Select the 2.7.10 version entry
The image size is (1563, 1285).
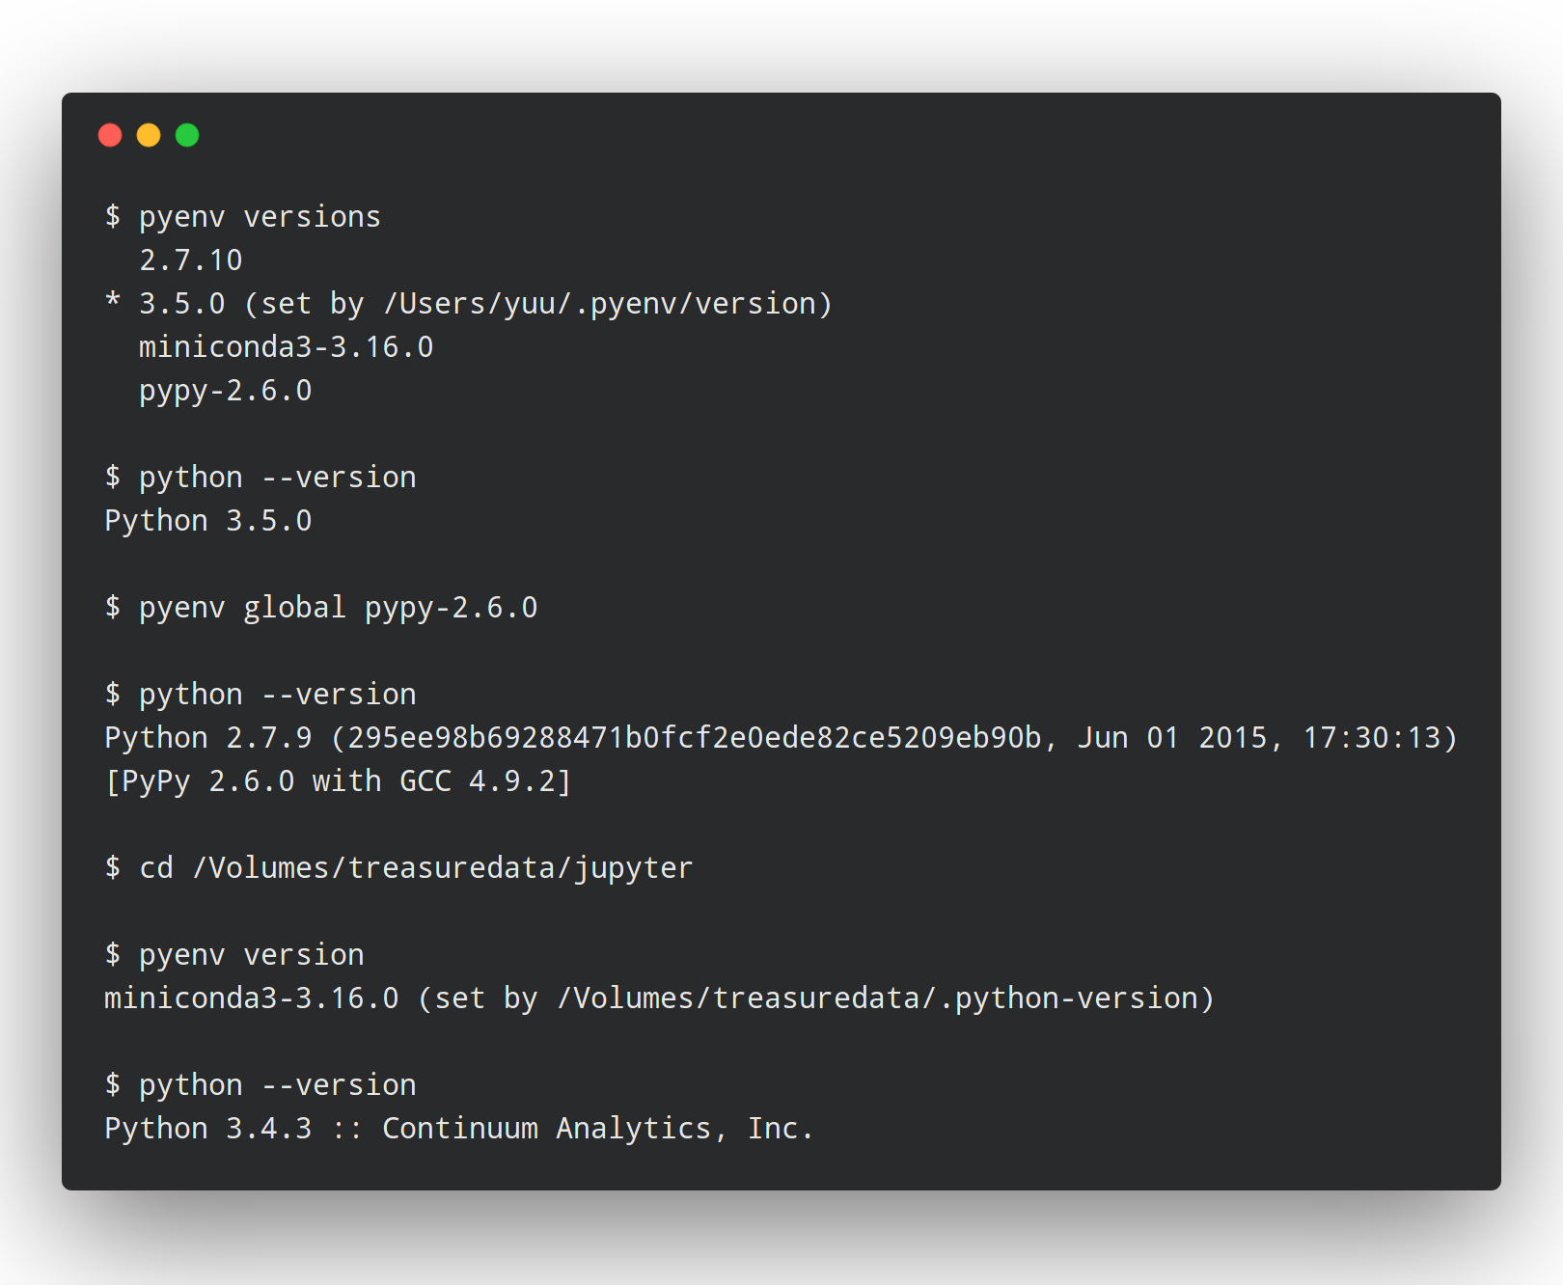point(191,260)
